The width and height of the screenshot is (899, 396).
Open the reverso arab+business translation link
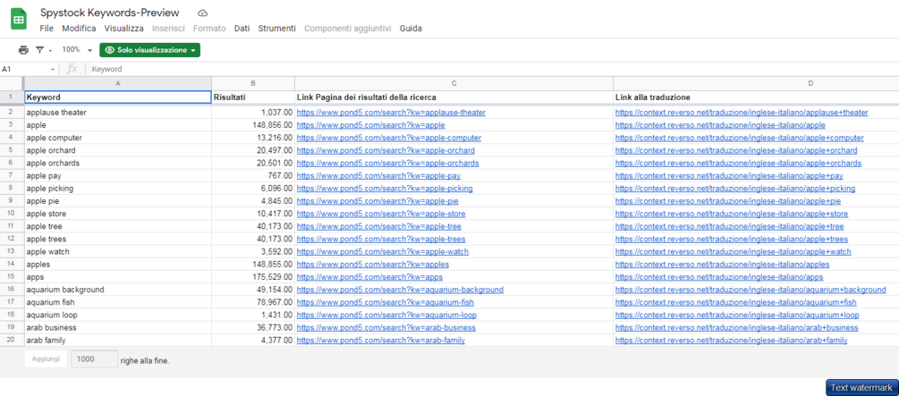coord(737,328)
